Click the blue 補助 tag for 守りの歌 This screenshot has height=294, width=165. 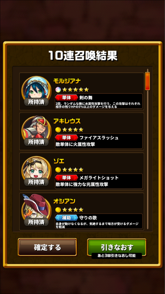point(66,218)
